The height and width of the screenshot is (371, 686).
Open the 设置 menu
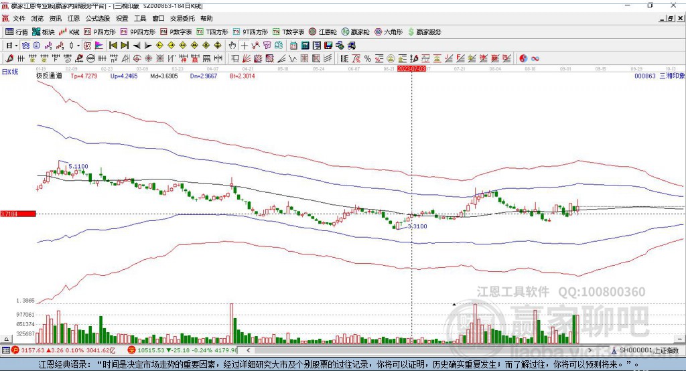122,18
